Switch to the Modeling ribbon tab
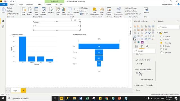Image resolution: width=180 pixels, height=101 pixels. click(30, 4)
